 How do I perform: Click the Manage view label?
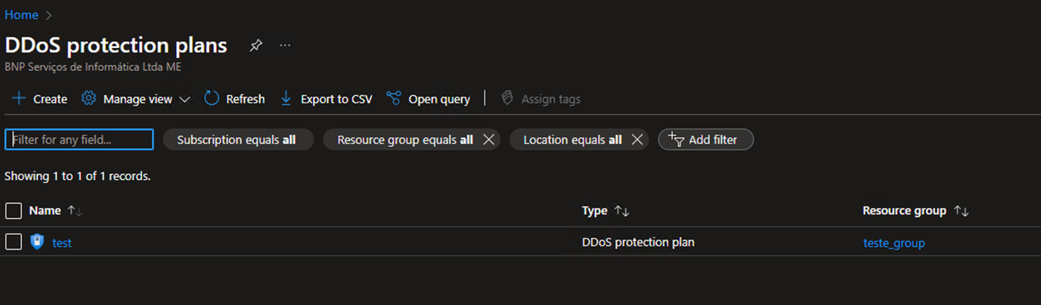coord(138,99)
